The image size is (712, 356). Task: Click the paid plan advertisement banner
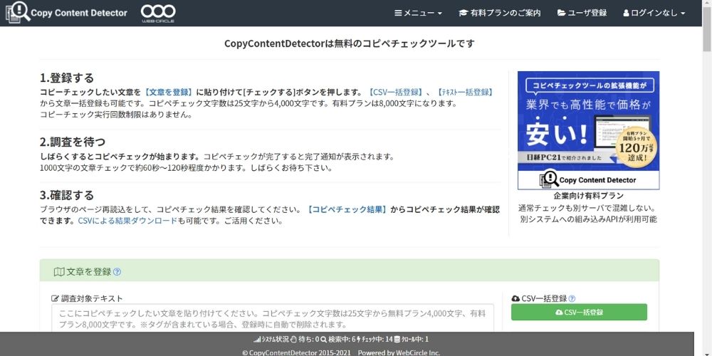pos(588,130)
